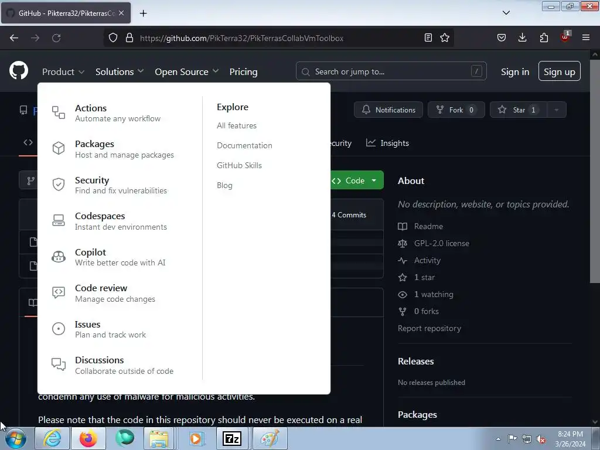Viewport: 600px width, 450px height.
Task: Click the Issues circle icon
Action: pos(59,328)
